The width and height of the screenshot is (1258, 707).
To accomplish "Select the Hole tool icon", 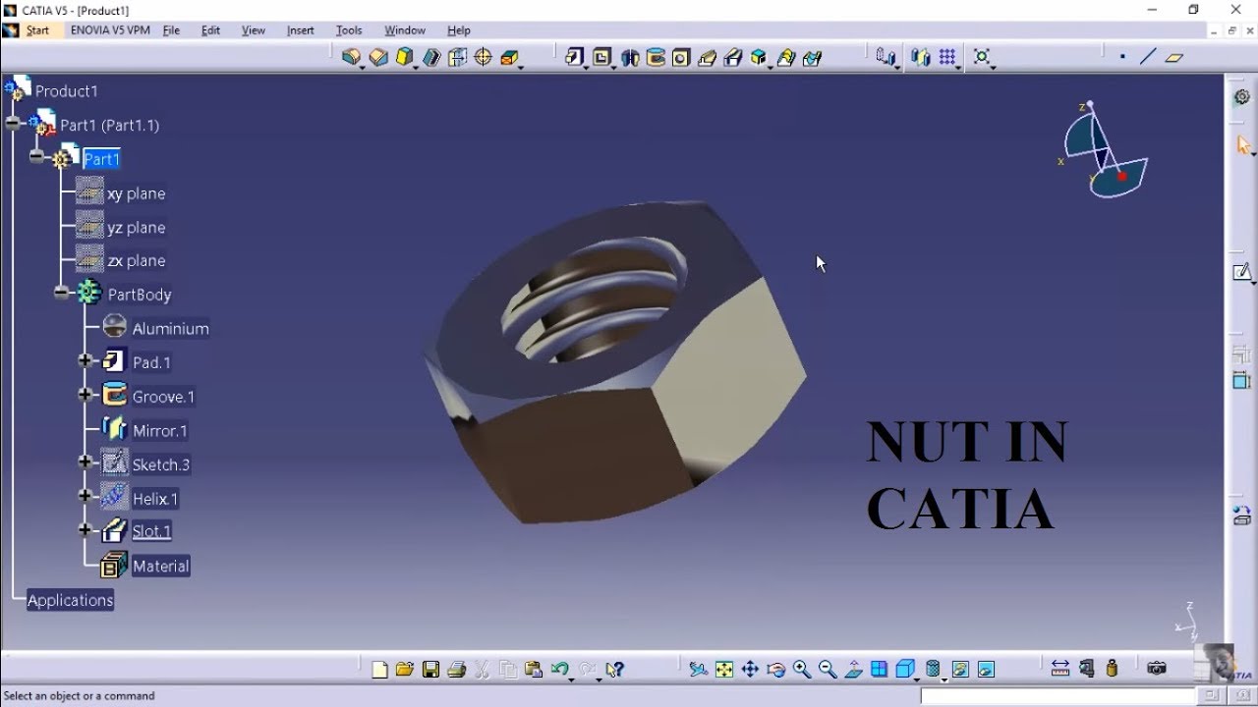I will click(681, 58).
